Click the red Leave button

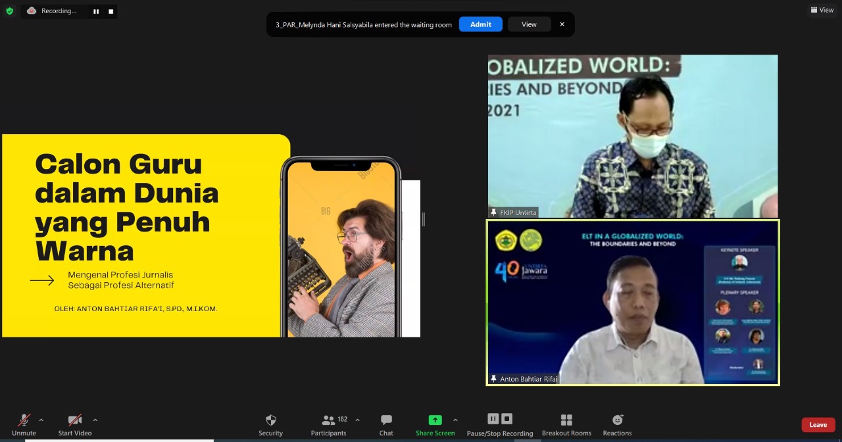click(x=818, y=425)
